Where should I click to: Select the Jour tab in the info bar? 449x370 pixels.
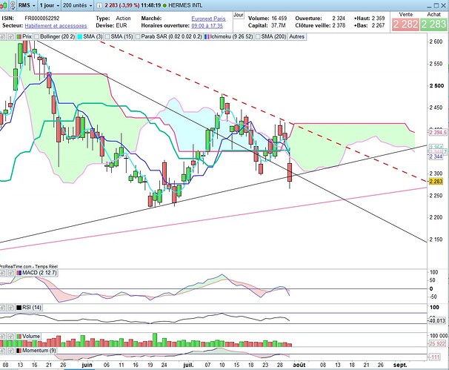[238, 13]
